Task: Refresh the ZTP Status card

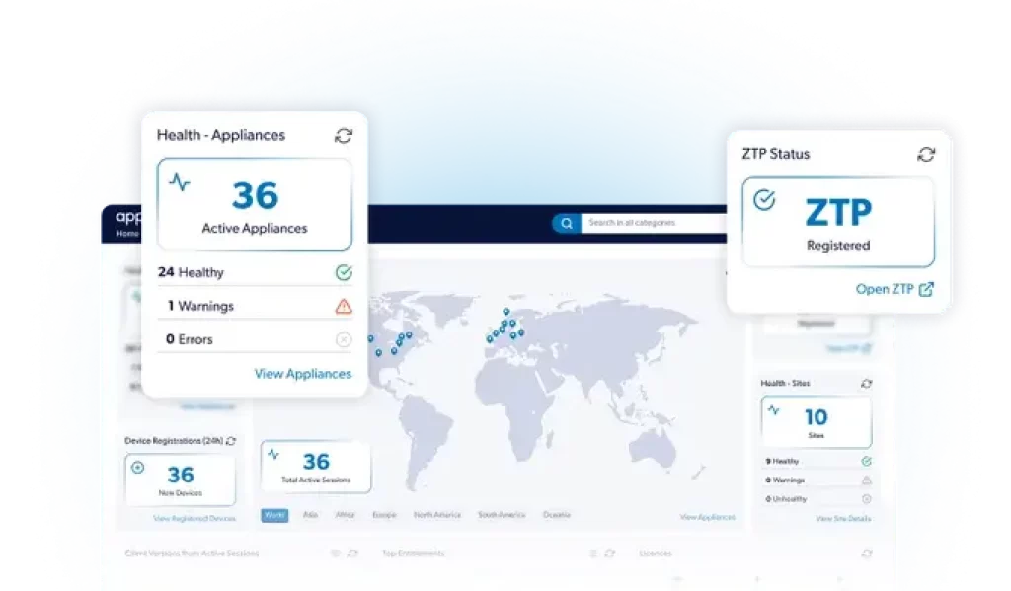Action: [x=925, y=154]
